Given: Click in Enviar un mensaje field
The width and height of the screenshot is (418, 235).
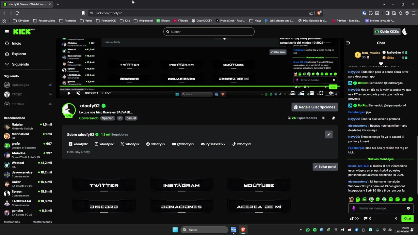Looking at the screenshot, I should [381, 208].
